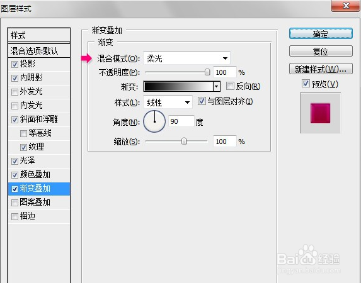Select the 样式 styles list header
Screen dimensions: 361x283
click(39, 35)
